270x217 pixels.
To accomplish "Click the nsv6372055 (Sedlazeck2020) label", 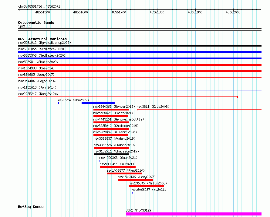I will pyautogui.click(x=42, y=49).
